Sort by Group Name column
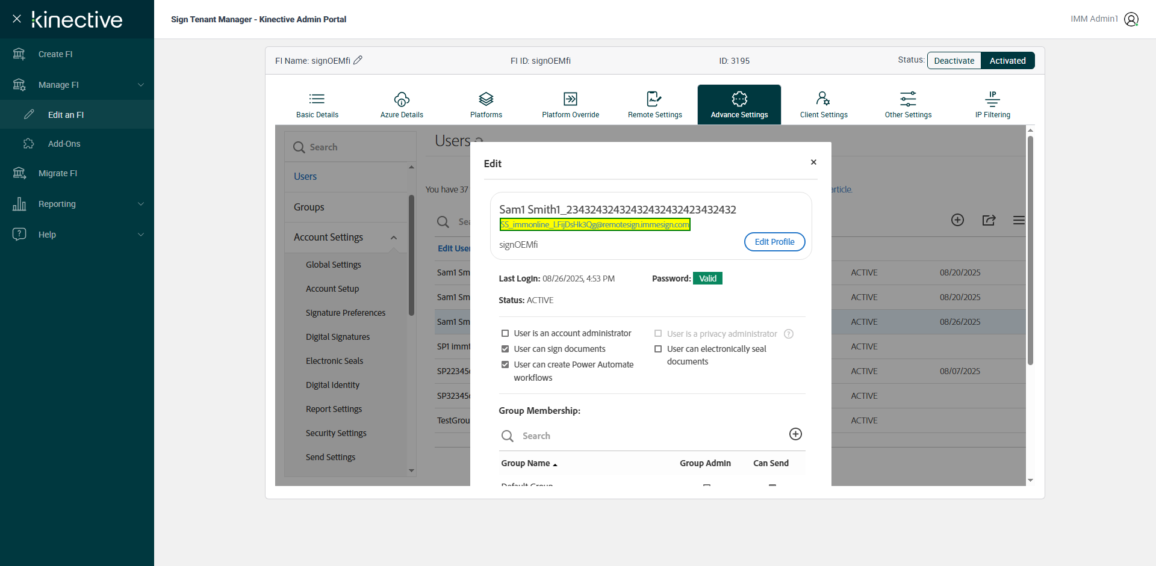 point(529,463)
